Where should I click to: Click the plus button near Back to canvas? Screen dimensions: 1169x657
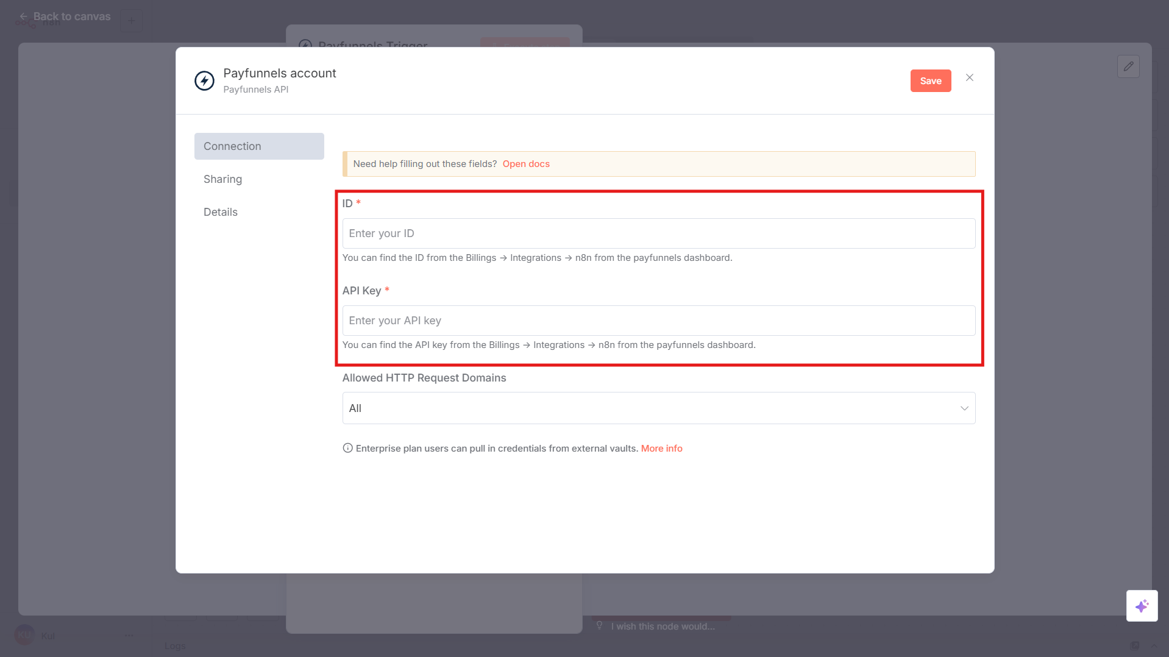coord(131,21)
